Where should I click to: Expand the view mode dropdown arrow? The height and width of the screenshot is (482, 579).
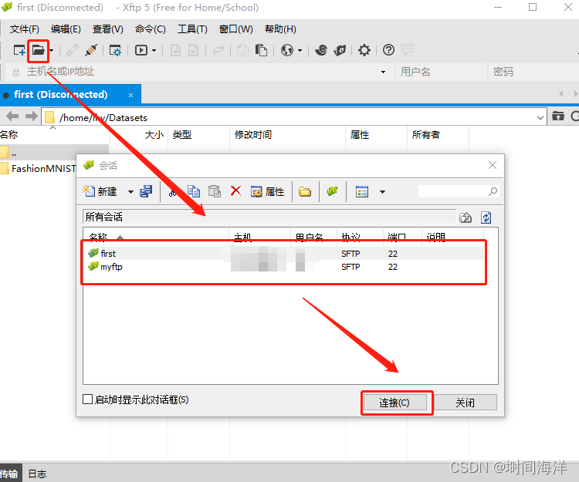pos(383,192)
